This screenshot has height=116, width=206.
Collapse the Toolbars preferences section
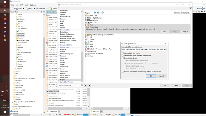[59, 56]
